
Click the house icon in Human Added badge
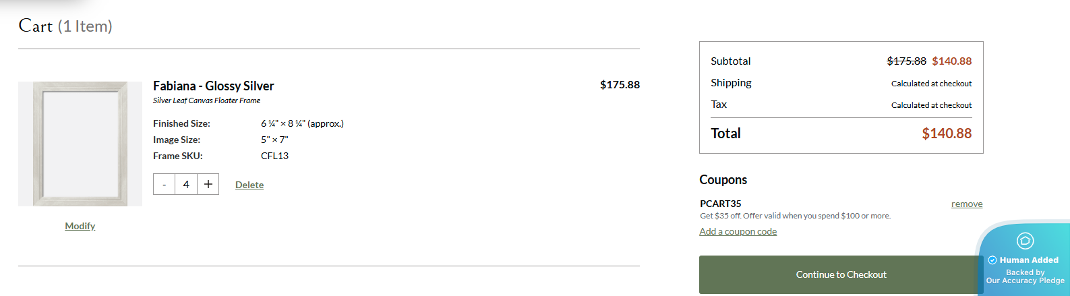click(1025, 241)
